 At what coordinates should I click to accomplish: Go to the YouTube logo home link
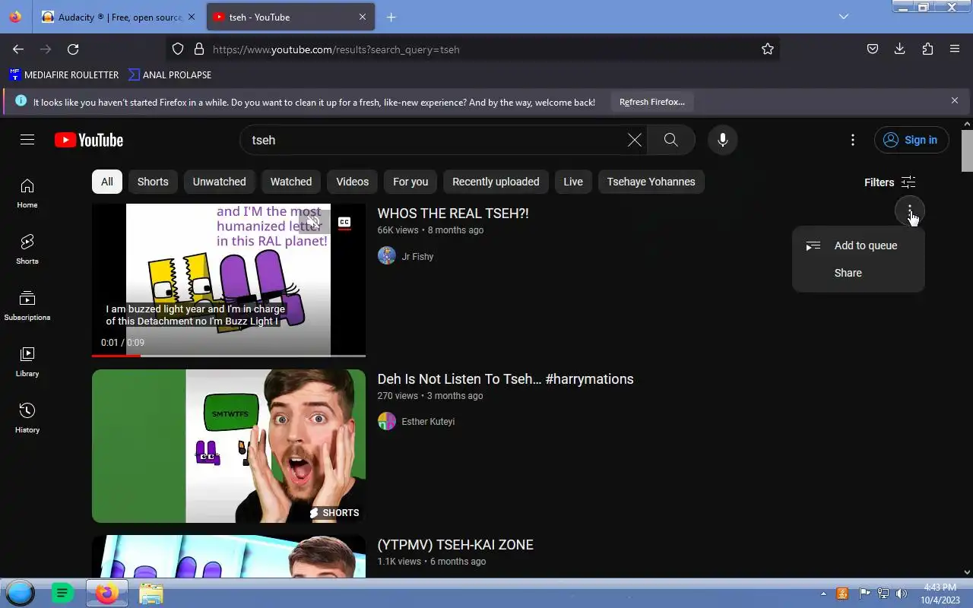coord(89,140)
